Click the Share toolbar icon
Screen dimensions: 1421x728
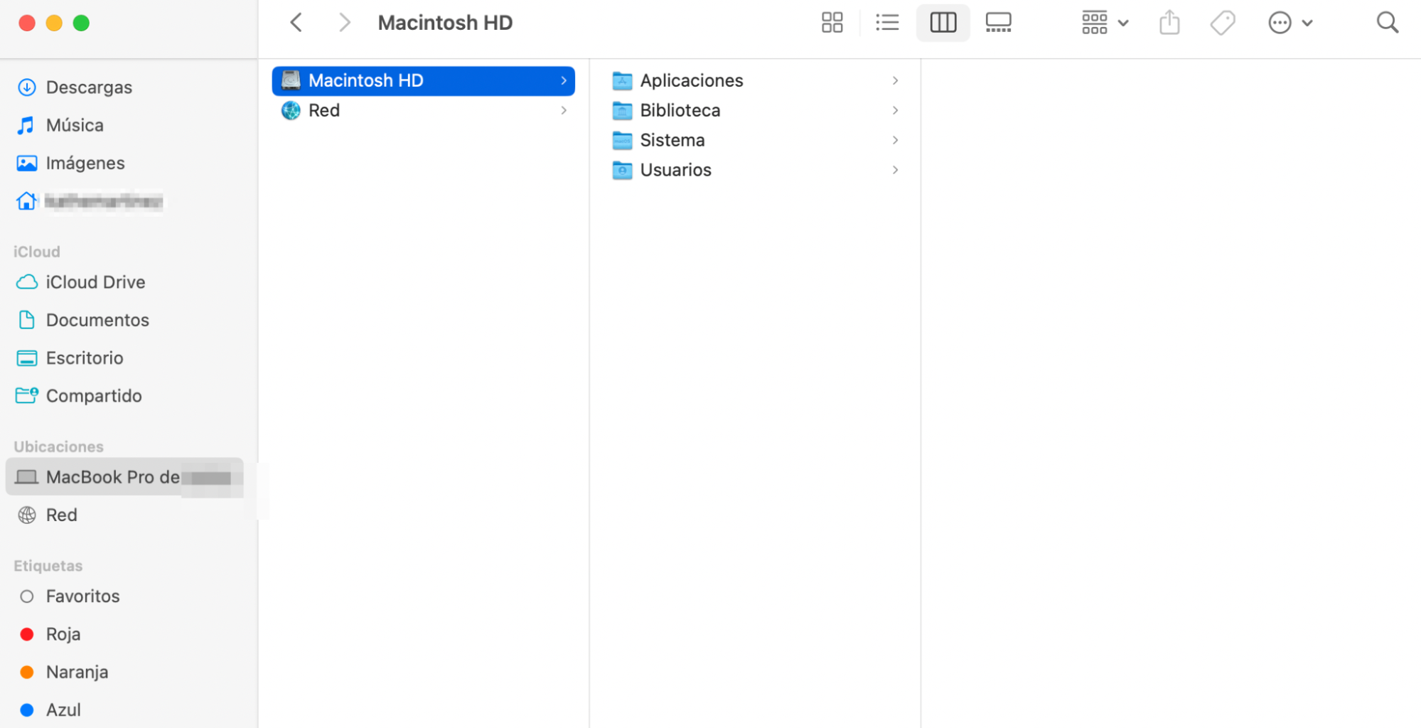[x=1169, y=23]
